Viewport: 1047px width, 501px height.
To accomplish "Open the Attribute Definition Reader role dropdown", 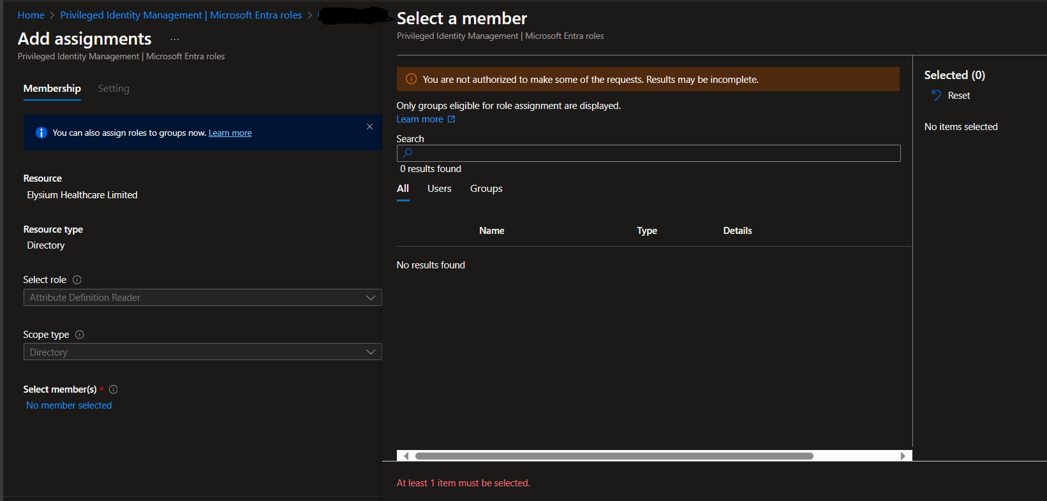I will pyautogui.click(x=203, y=298).
